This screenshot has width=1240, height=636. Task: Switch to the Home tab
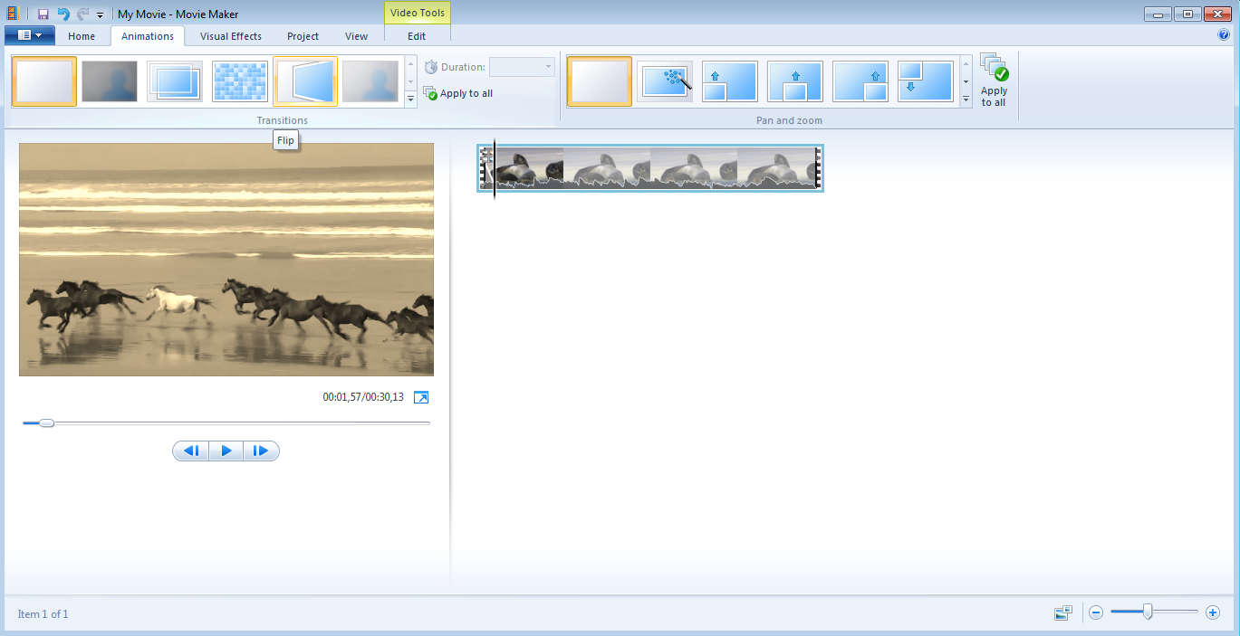(x=82, y=36)
